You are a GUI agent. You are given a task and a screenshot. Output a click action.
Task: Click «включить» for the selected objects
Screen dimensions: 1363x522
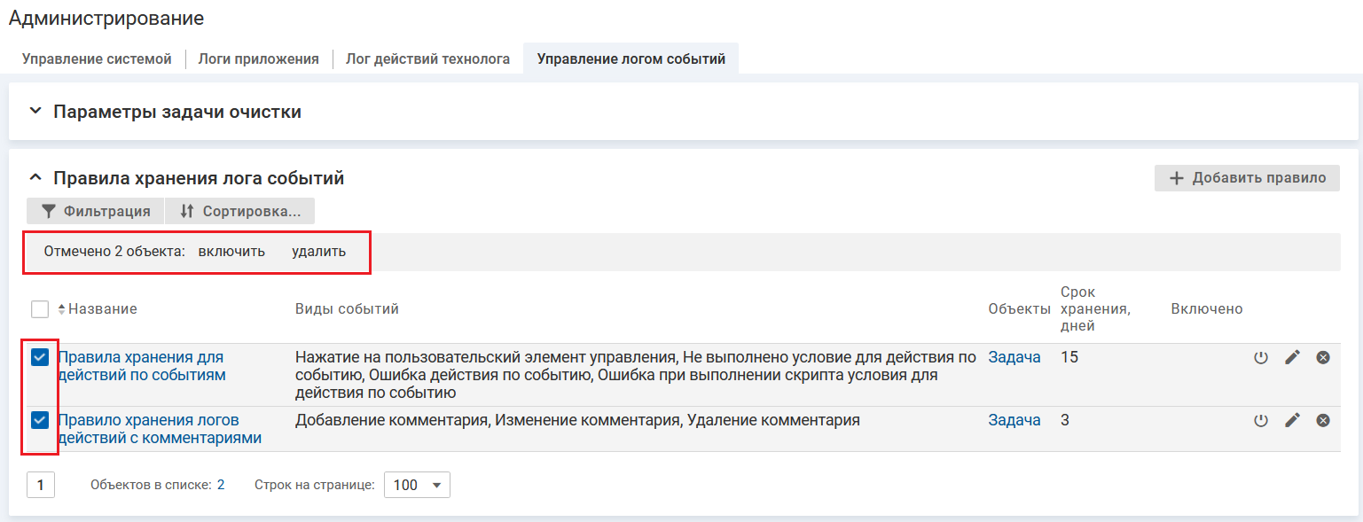[x=231, y=252]
